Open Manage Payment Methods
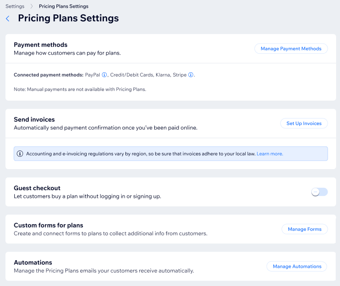 pos(291,48)
